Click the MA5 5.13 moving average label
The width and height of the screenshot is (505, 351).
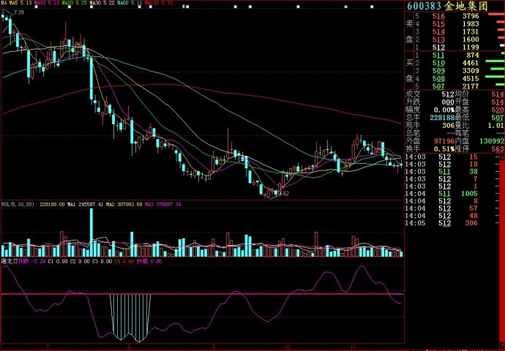(x=20, y=3)
